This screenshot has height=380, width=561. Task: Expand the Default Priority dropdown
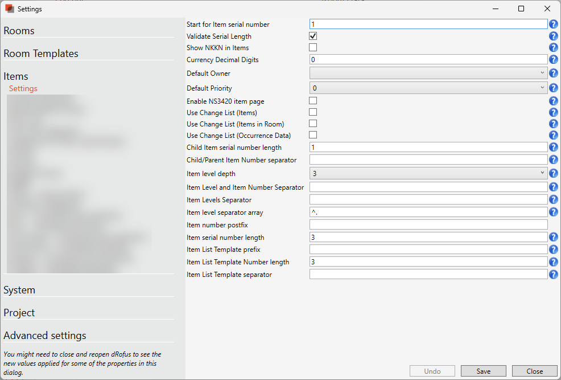(x=428, y=88)
